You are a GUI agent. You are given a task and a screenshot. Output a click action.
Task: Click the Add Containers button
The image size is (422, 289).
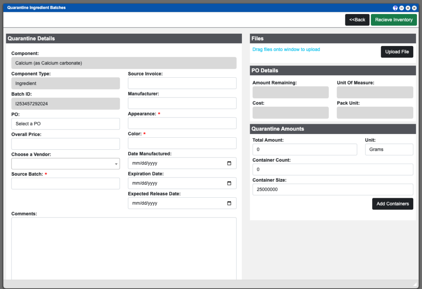point(392,203)
